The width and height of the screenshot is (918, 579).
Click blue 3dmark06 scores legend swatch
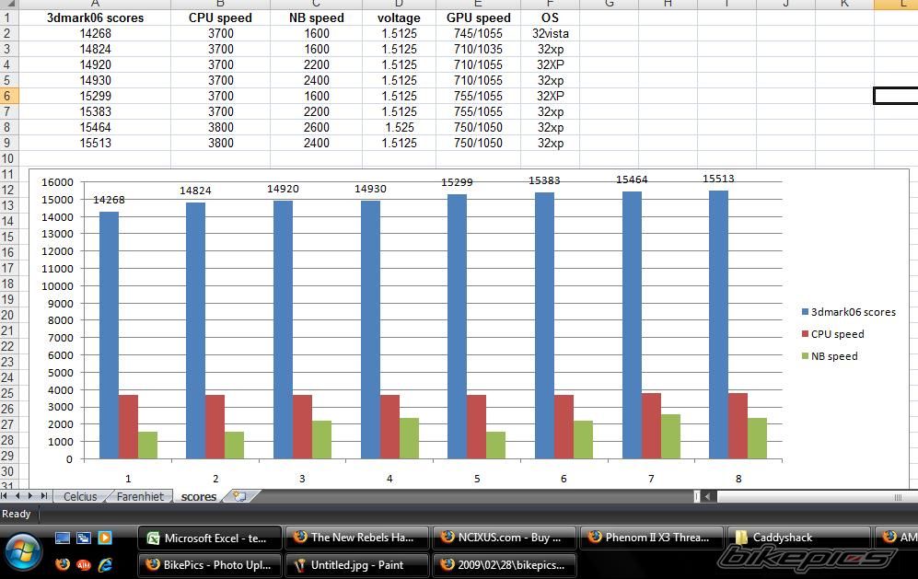point(805,312)
